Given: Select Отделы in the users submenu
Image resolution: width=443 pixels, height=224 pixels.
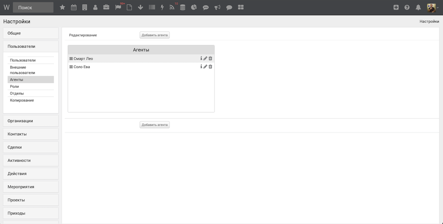Looking at the screenshot, I should [17, 94].
